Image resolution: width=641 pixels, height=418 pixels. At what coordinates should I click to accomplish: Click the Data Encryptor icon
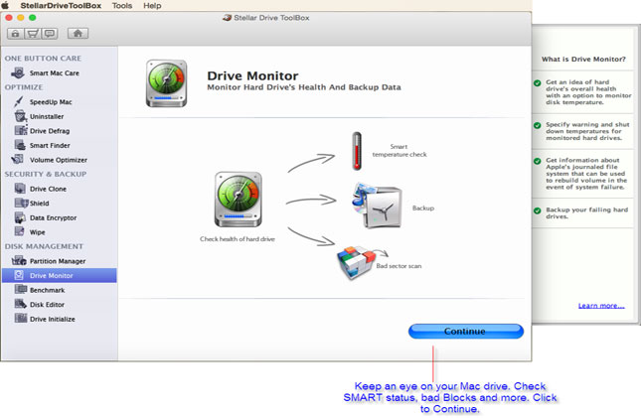coord(20,217)
